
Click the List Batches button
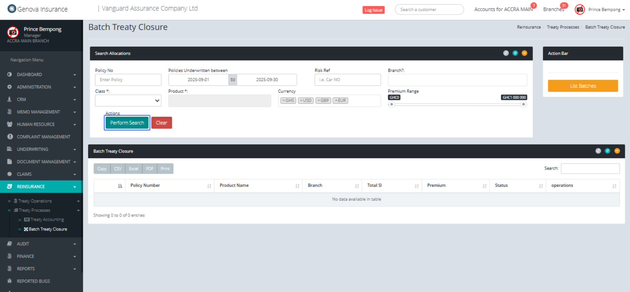pos(583,86)
